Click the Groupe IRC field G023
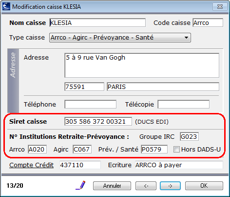The image size is (230, 197). coord(190,136)
